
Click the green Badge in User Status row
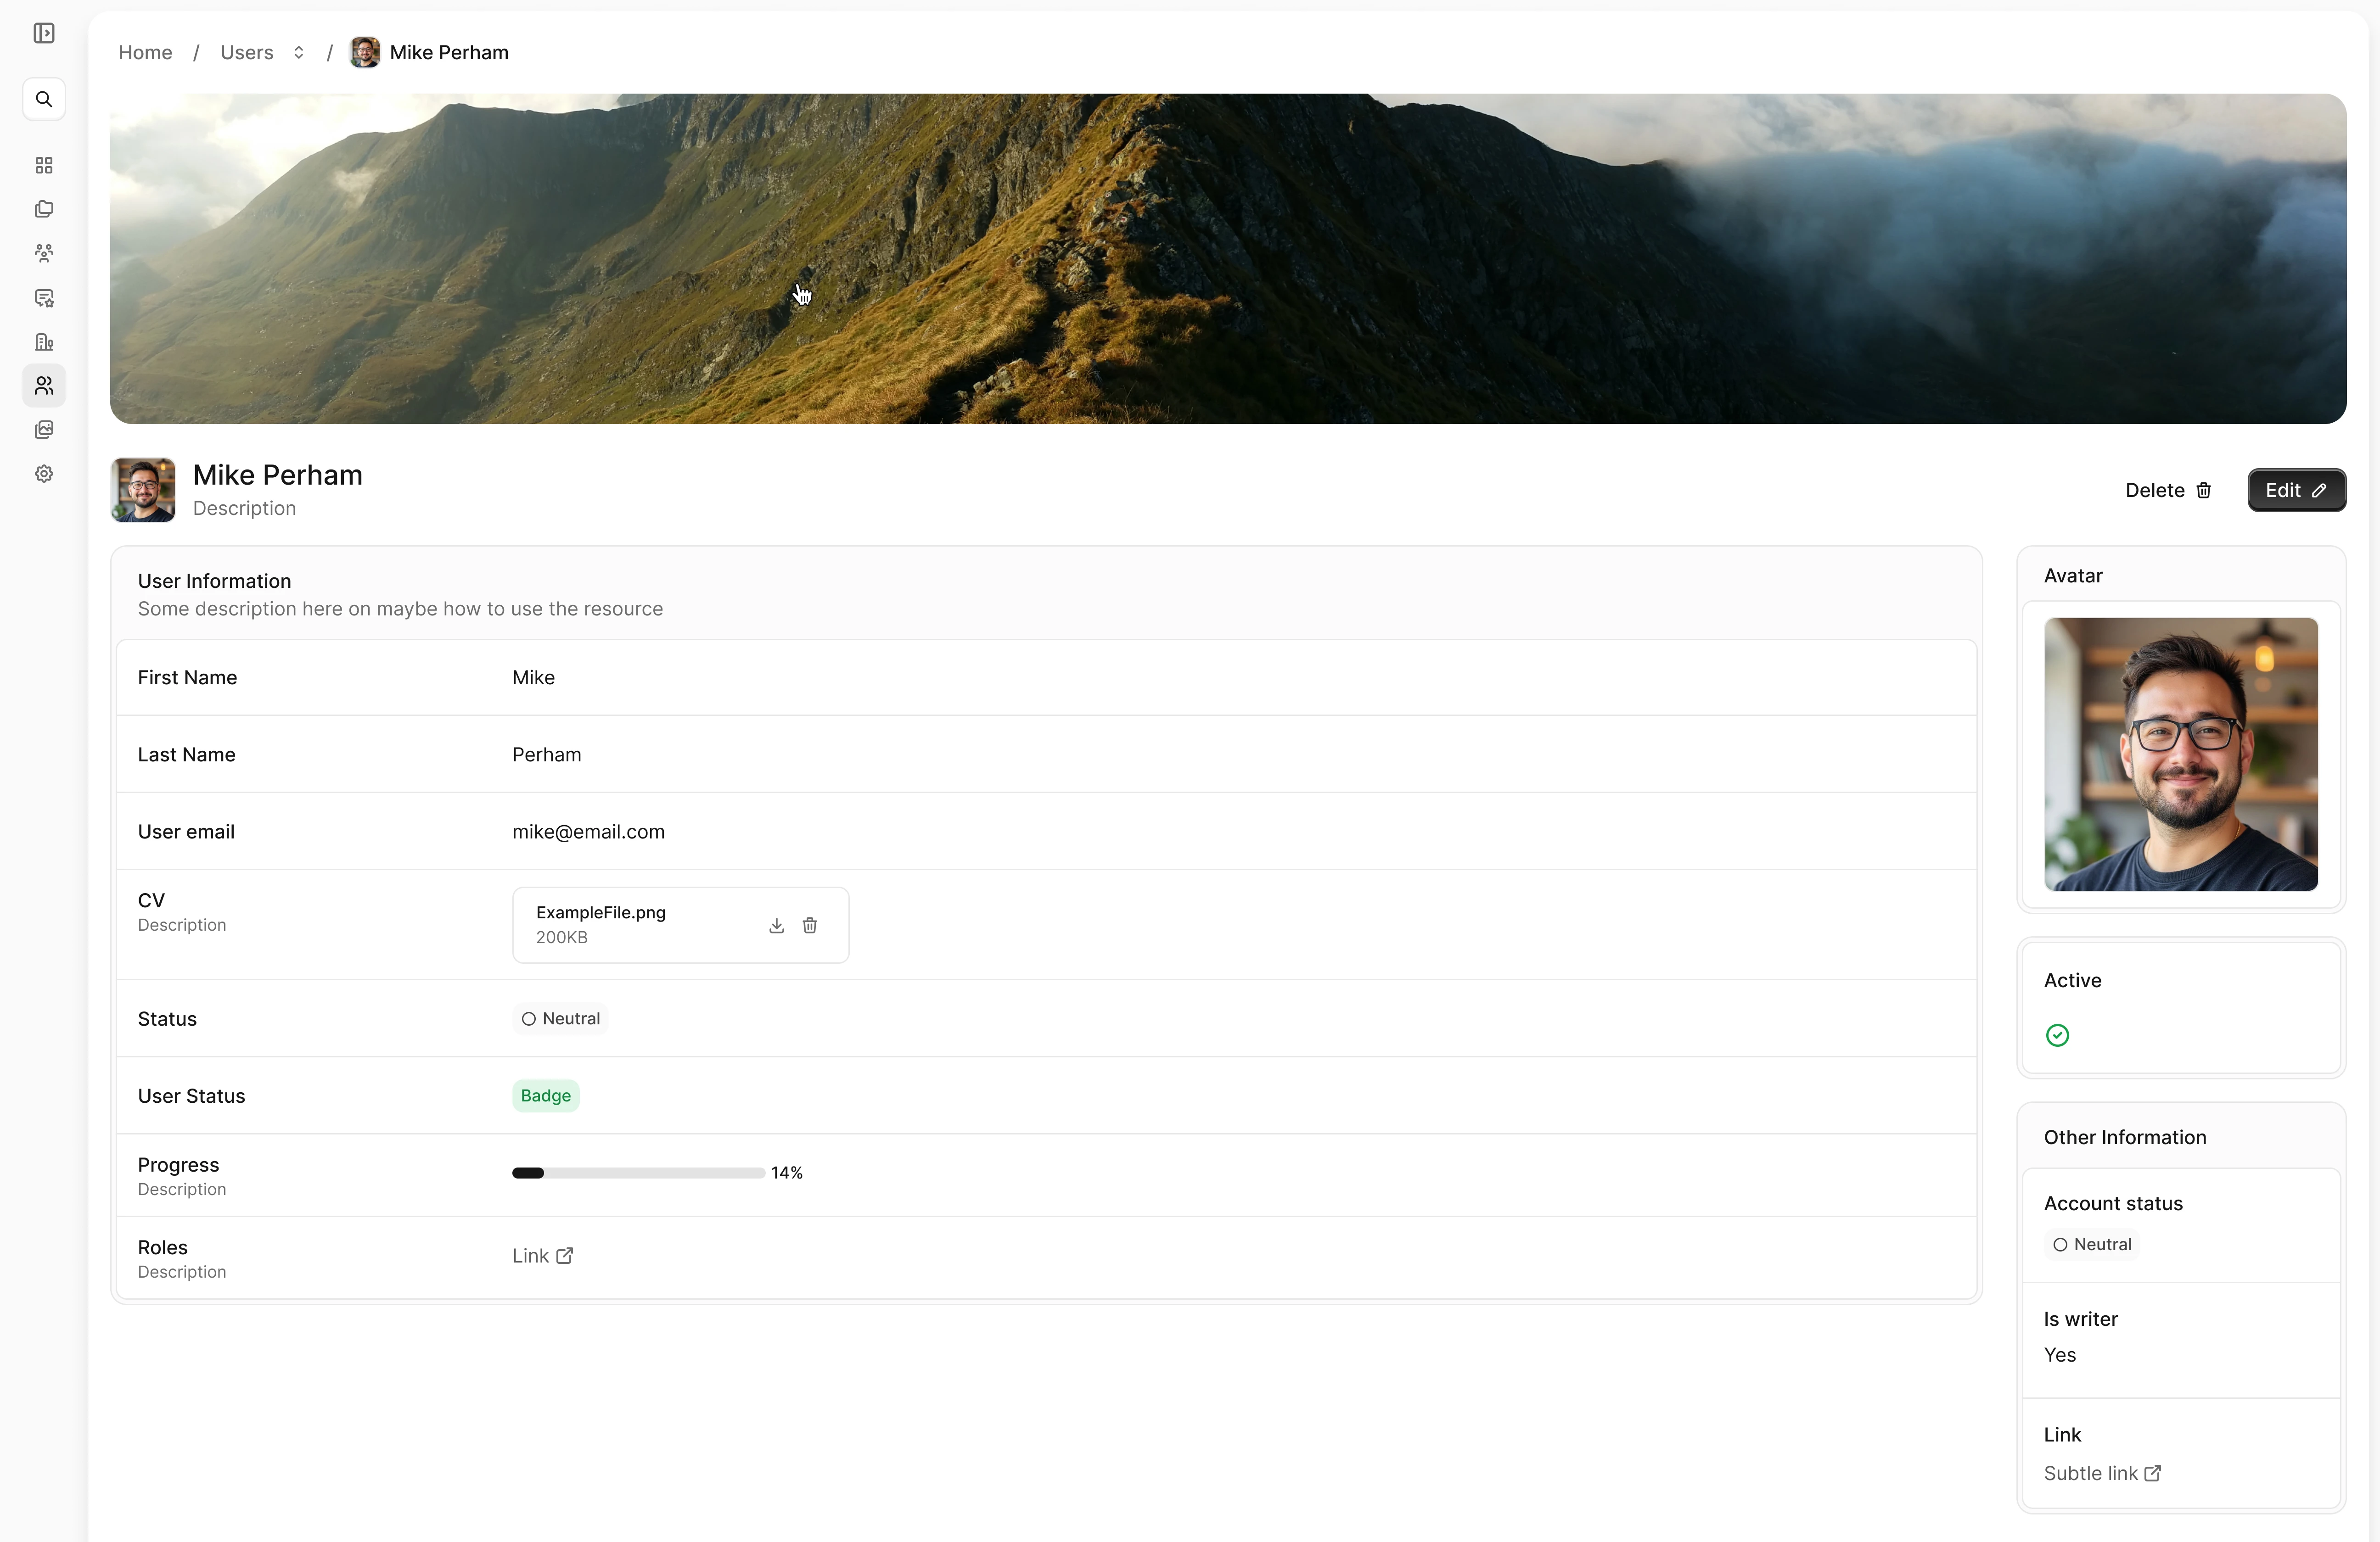(x=546, y=1095)
